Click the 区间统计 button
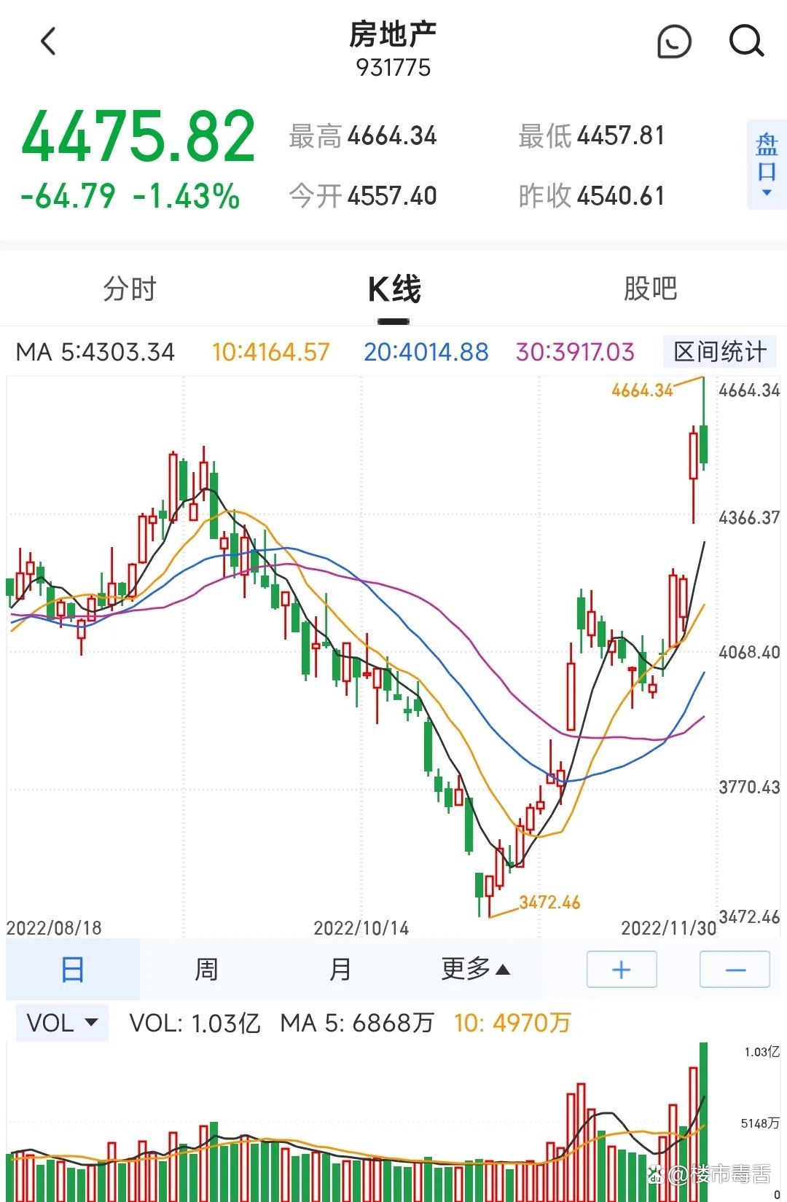 719,353
